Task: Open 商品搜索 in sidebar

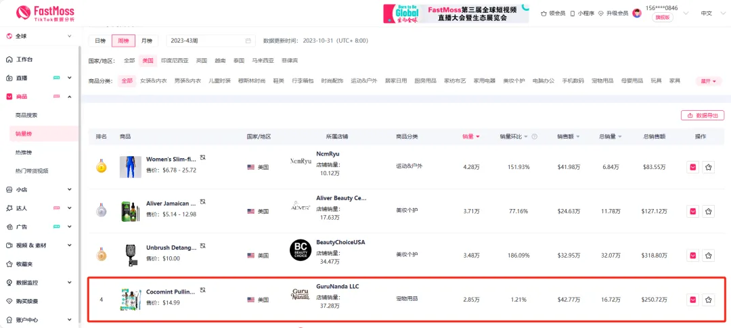Action: click(26, 115)
